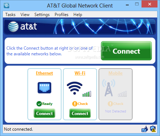
Task: Open the Help menu
Action: point(78,15)
